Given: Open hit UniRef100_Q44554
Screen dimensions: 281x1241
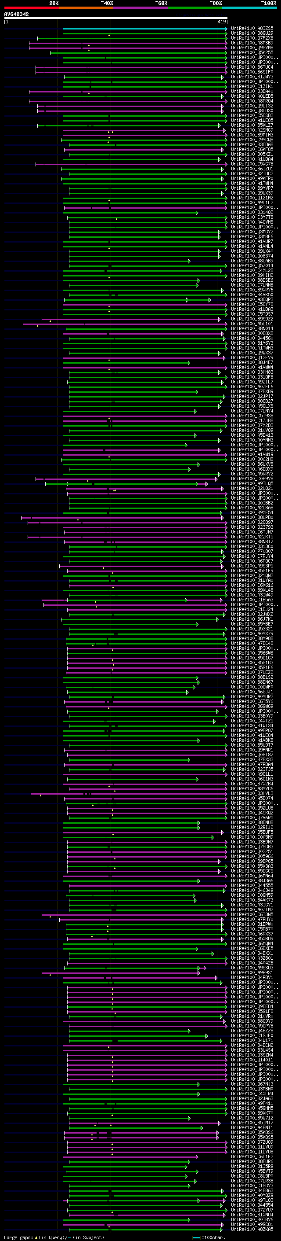Looking at the screenshot, I should [252, 1205].
